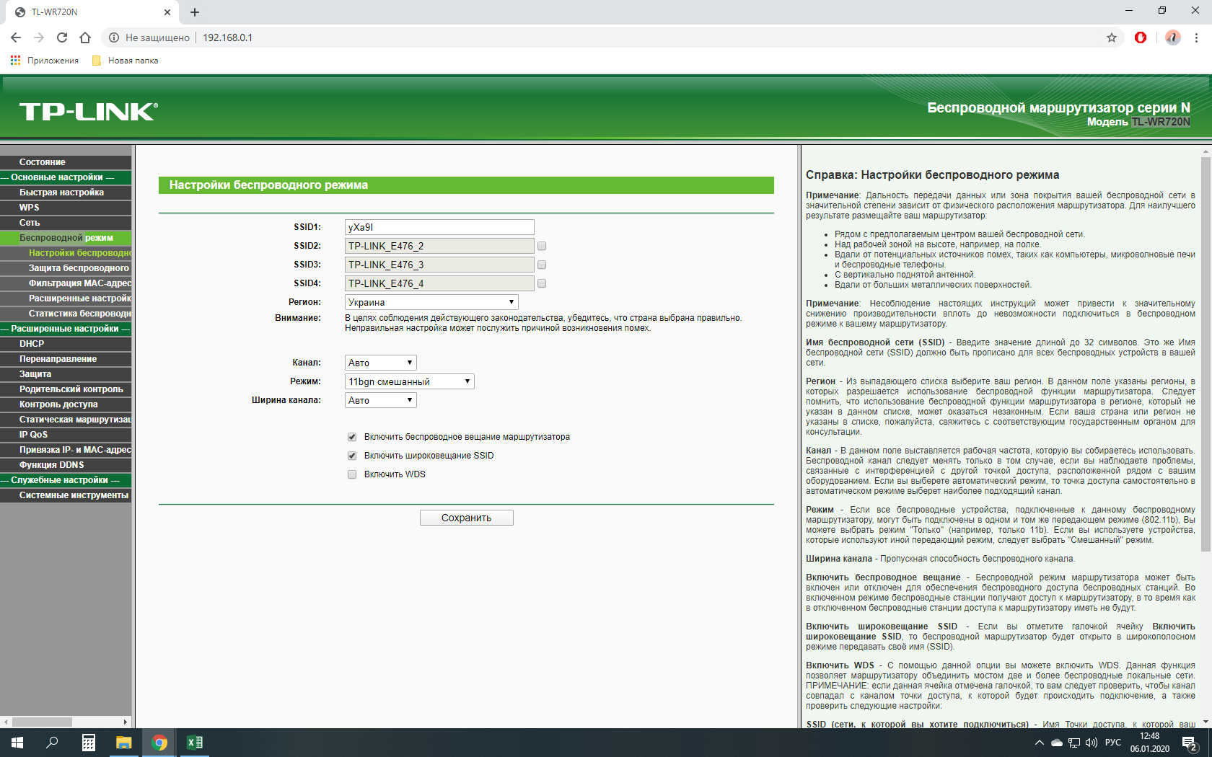
Task: Toggle 'Включить беспроводное вещание маршрутизатора' checkbox
Action: tap(352, 437)
